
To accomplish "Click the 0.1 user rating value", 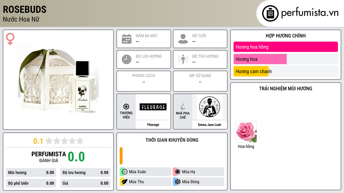I will pyautogui.click(x=38, y=141).
